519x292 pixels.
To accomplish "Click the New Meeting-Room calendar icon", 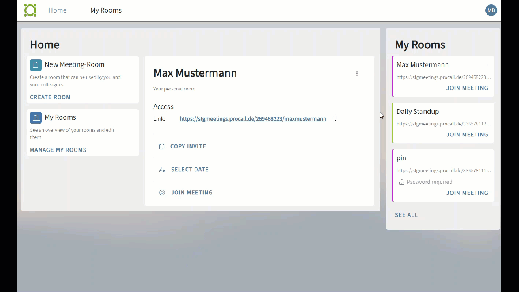I will [36, 65].
